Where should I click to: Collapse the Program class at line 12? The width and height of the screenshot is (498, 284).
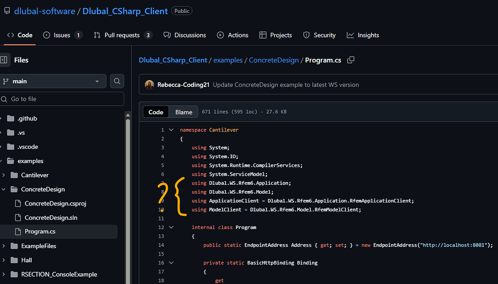click(x=171, y=227)
